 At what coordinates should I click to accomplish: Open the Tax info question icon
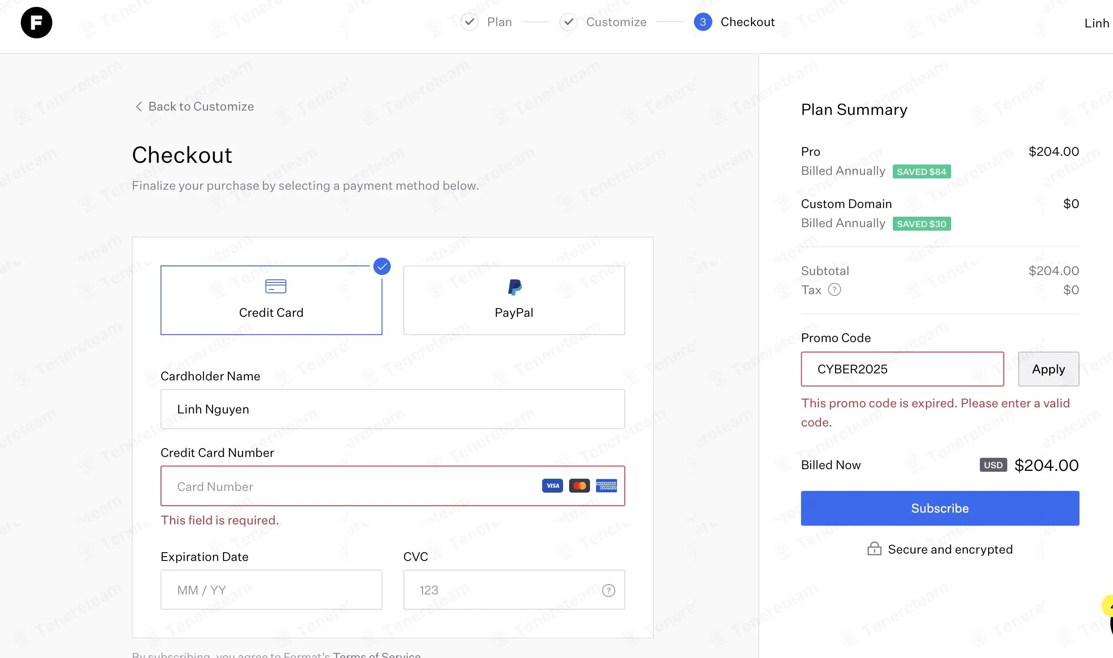coord(834,290)
